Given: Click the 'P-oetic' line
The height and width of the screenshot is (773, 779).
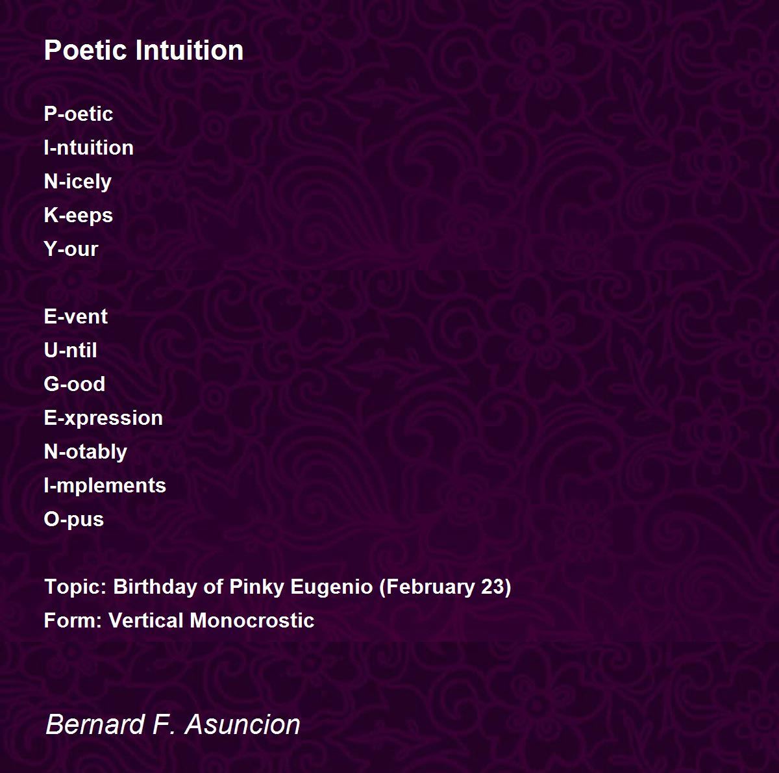Looking at the screenshot, I should 78,114.
